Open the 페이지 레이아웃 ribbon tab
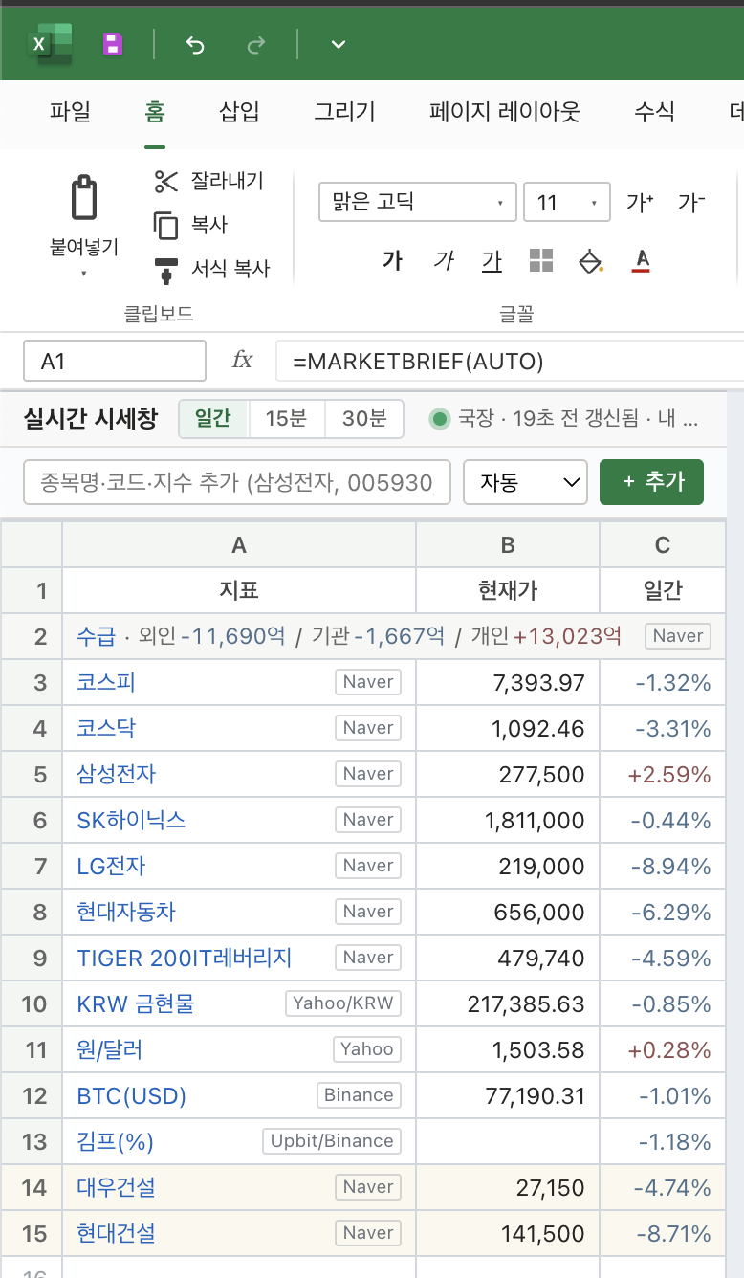The width and height of the screenshot is (744, 1278). (505, 112)
